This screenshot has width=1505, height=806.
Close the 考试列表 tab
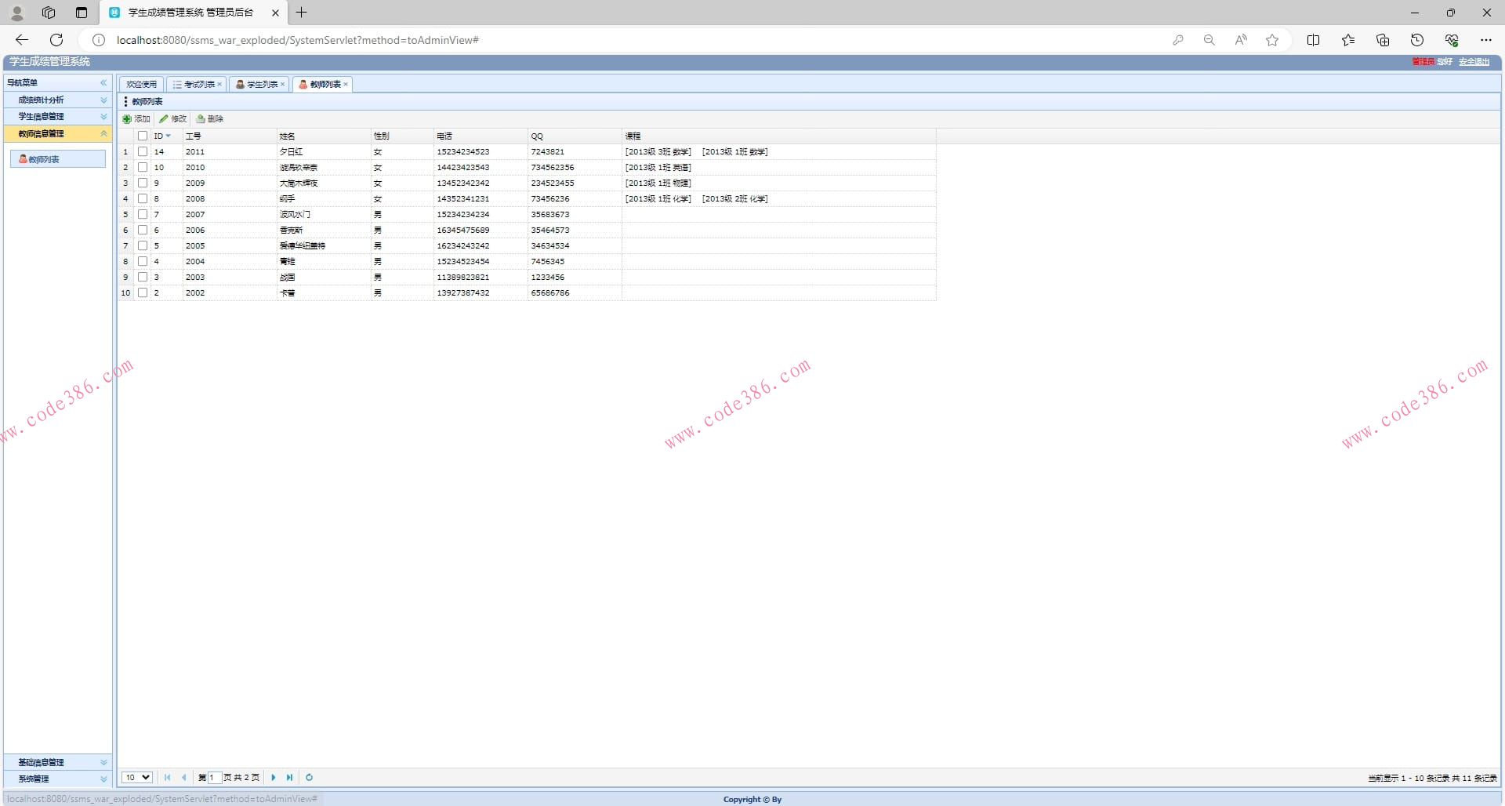(x=219, y=85)
